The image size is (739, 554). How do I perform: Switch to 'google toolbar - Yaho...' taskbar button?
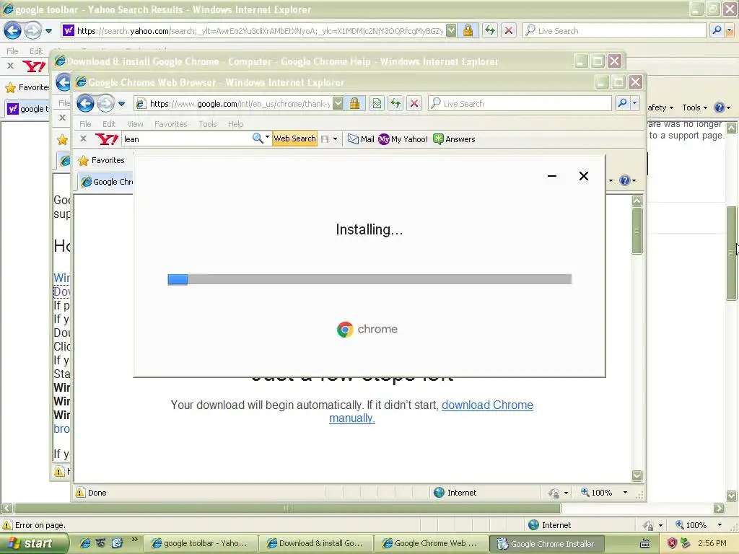[199, 543]
